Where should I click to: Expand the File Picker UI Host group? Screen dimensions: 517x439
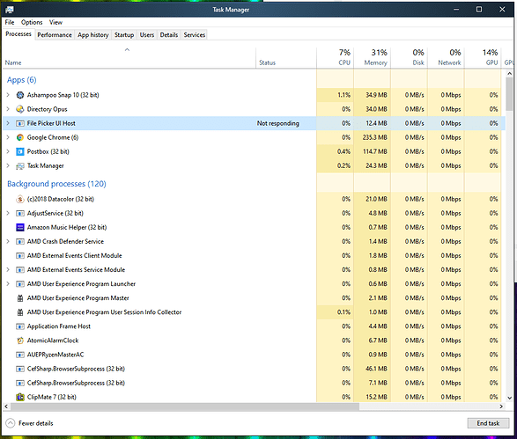(x=8, y=123)
